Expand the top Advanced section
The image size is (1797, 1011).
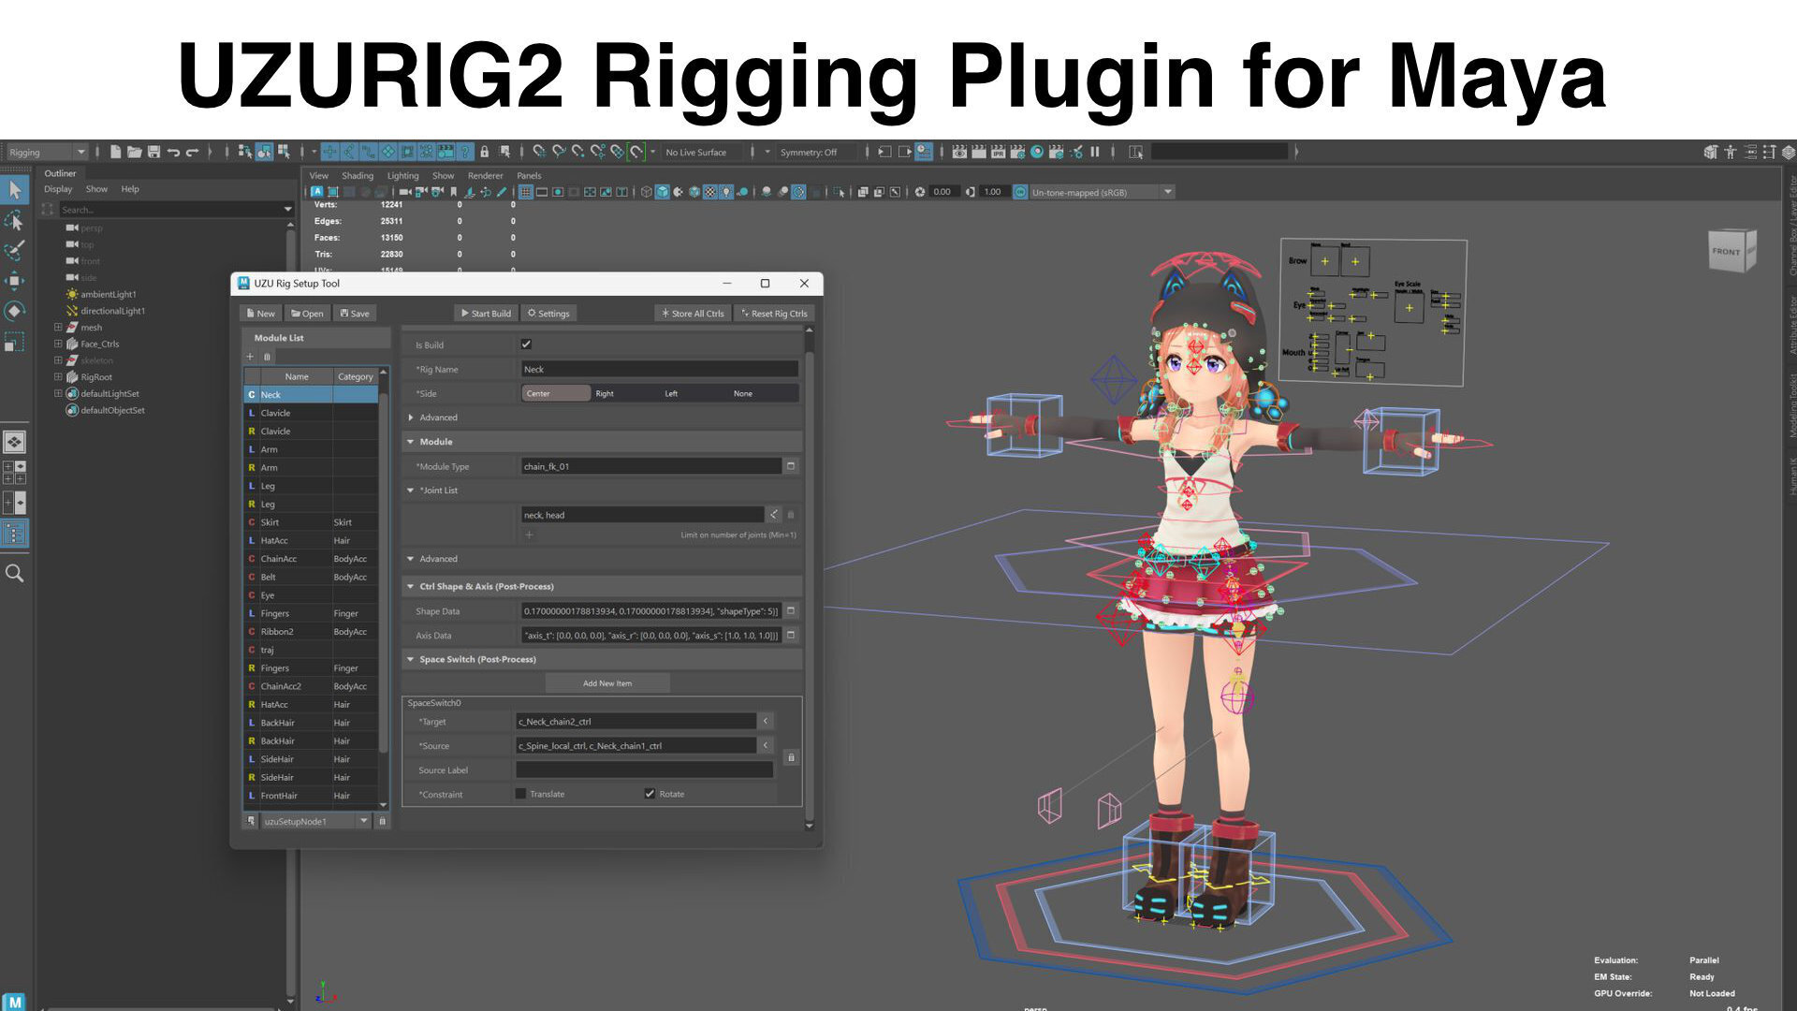point(412,418)
